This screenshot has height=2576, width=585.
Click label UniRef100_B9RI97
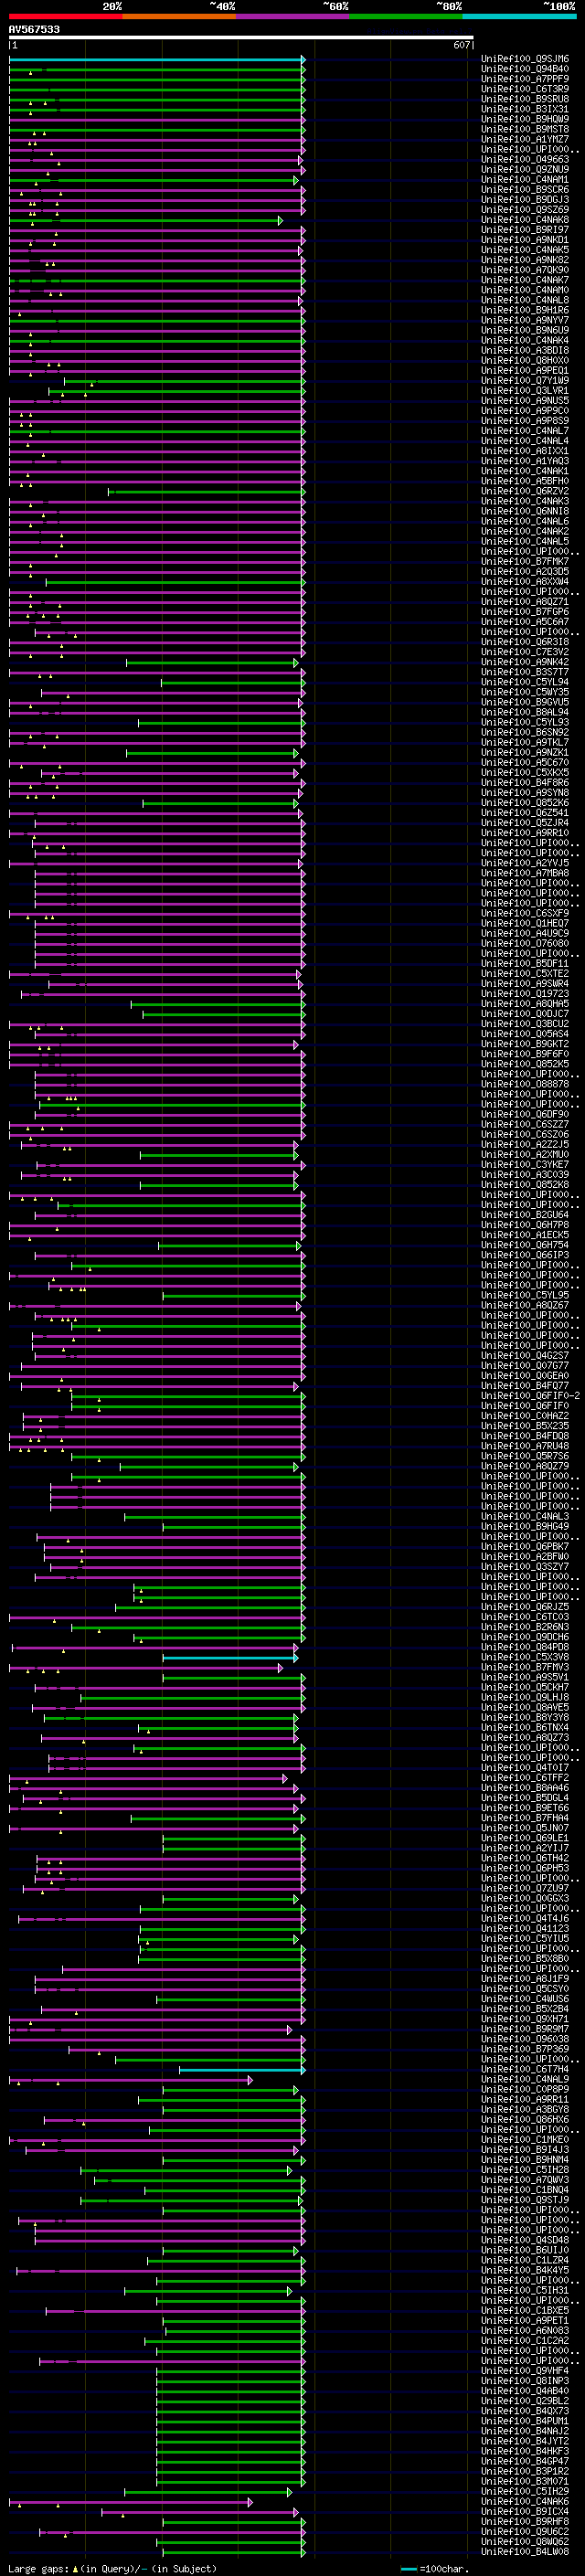click(x=525, y=230)
